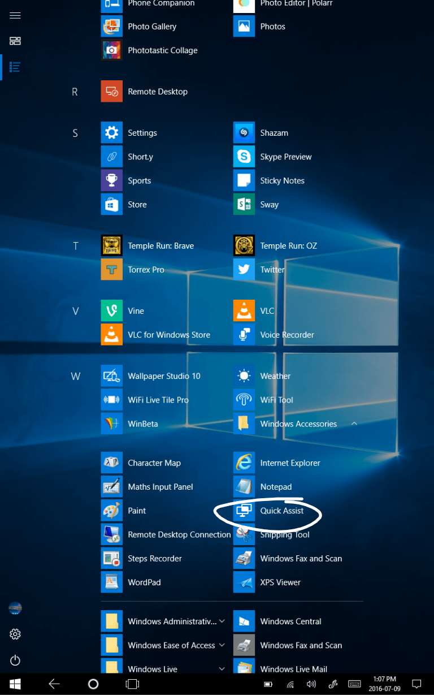Image resolution: width=434 pixels, height=695 pixels.
Task: Open the user account picture
Action: pyautogui.click(x=15, y=608)
